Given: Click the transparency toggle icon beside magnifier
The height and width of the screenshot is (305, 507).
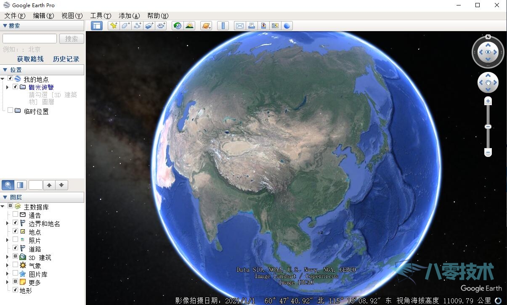Looking at the screenshot, I should click(20, 185).
